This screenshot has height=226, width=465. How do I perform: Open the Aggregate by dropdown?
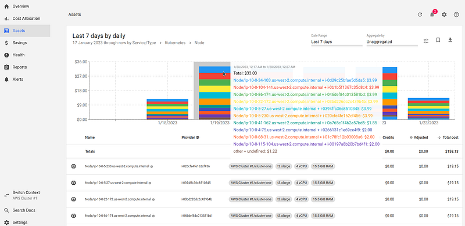392,42
